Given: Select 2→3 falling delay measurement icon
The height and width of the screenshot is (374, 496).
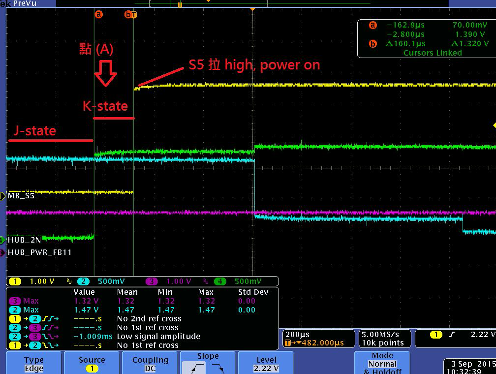Looking at the screenshot, I should coord(33,336).
